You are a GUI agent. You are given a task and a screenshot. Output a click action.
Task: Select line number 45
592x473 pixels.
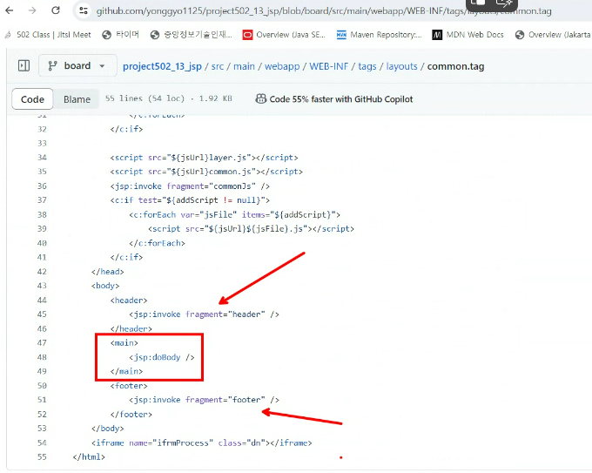pos(42,314)
